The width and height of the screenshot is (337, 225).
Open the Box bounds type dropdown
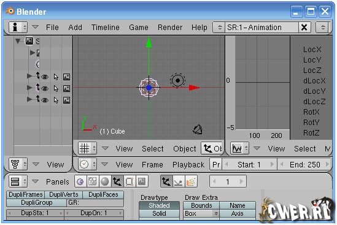point(201,213)
